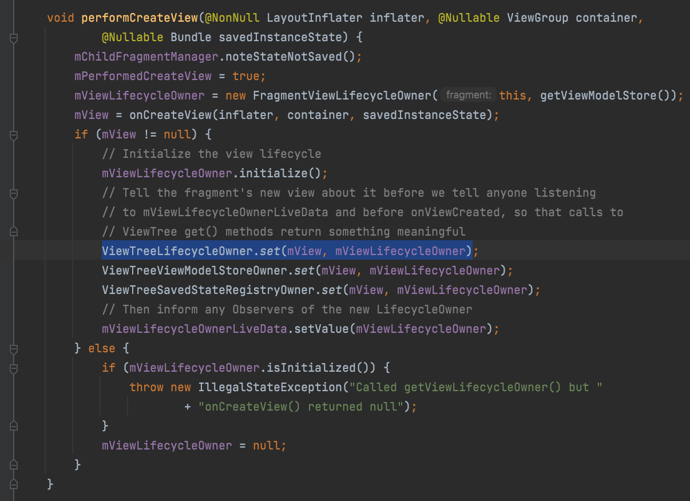Viewport: 690px width, 501px height.
Task: Click fold end marker beside '// ViewTree get() methods' comment
Action: (14, 232)
